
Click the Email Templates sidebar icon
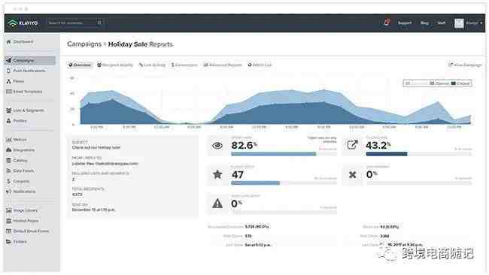(x=9, y=92)
